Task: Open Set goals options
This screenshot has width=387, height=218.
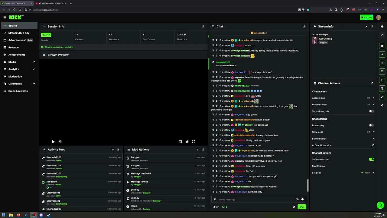Action: 343,173
